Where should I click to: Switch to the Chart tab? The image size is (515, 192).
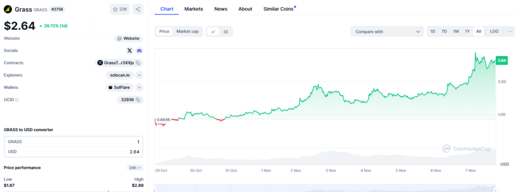(x=167, y=9)
